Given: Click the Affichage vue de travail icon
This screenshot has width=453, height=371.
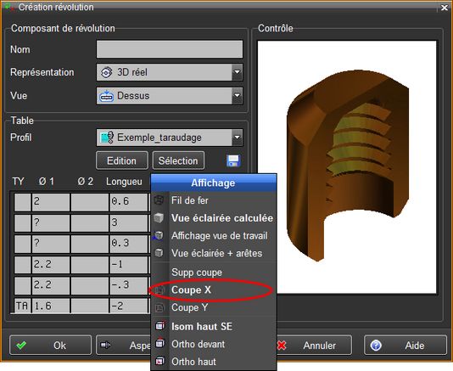Looking at the screenshot, I should 159,235.
